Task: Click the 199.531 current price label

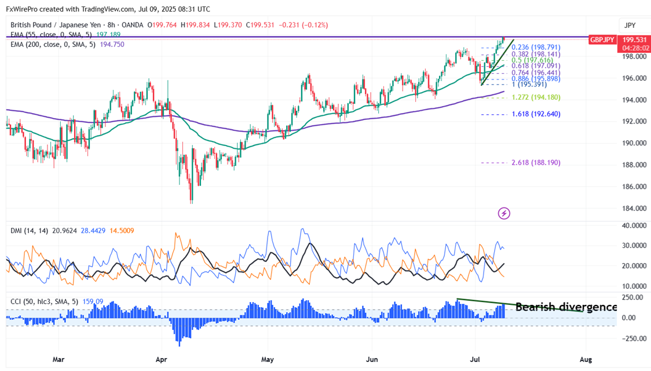Action: pyautogui.click(x=634, y=40)
